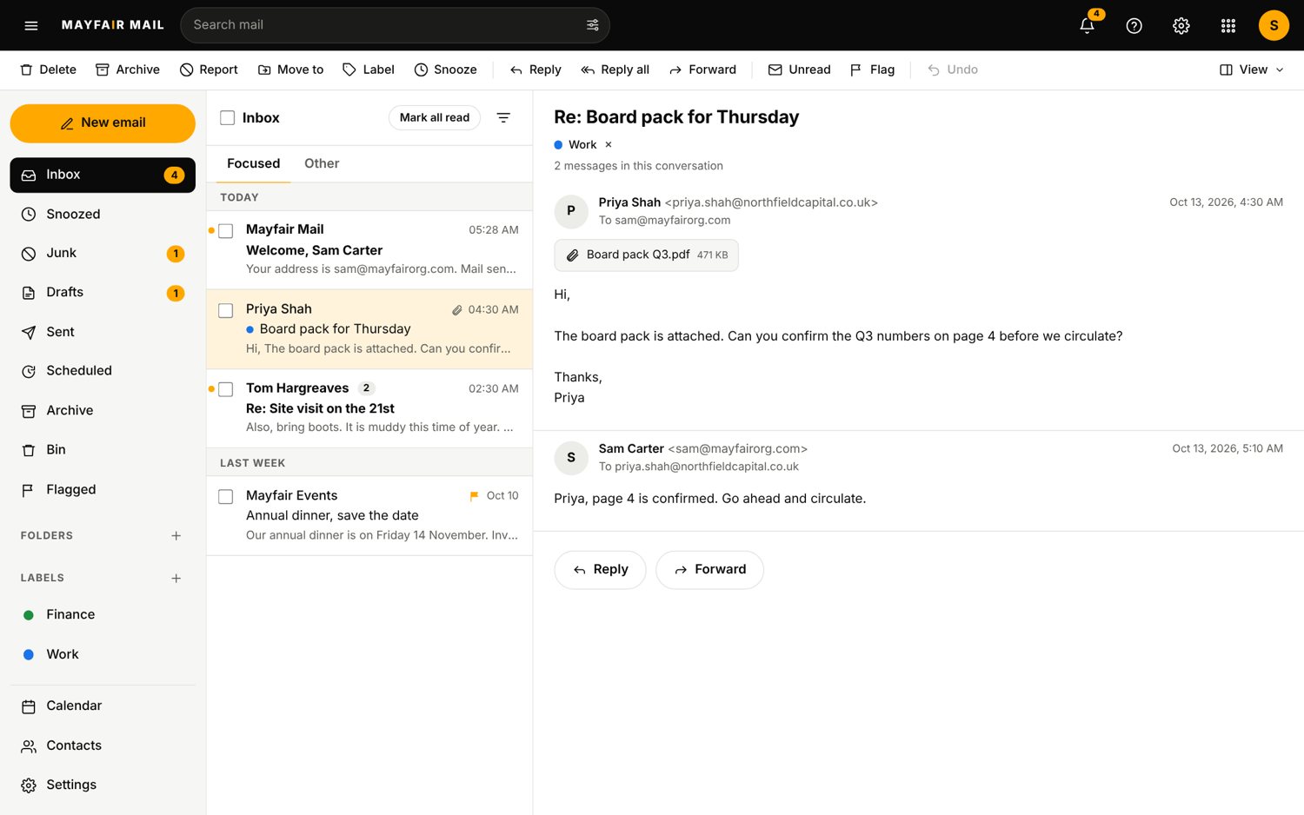1304x815 pixels.
Task: Compose with New email button
Action: (103, 123)
